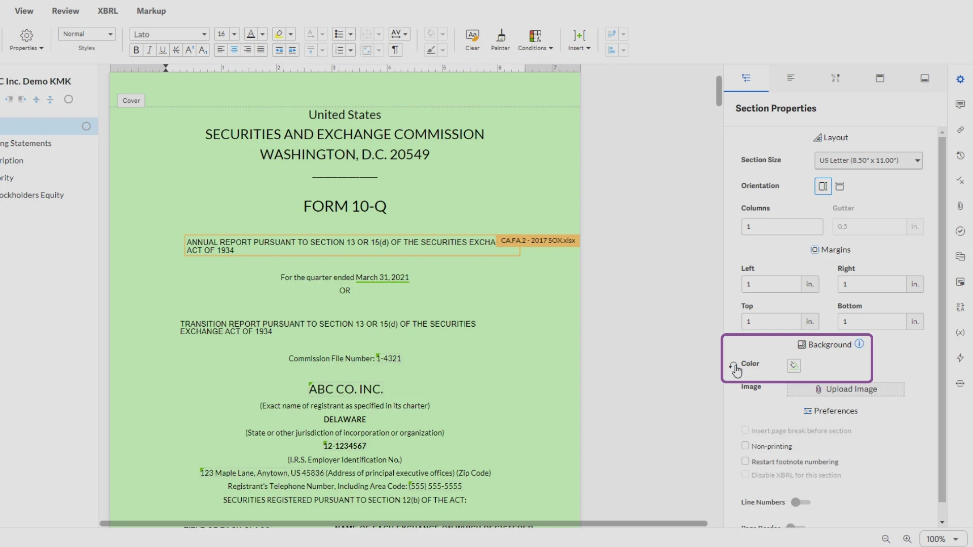This screenshot has height=547, width=973.
Task: Check Restart footnote numbering
Action: [x=745, y=461]
